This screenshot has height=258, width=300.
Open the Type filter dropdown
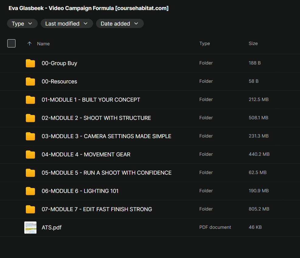tap(22, 23)
